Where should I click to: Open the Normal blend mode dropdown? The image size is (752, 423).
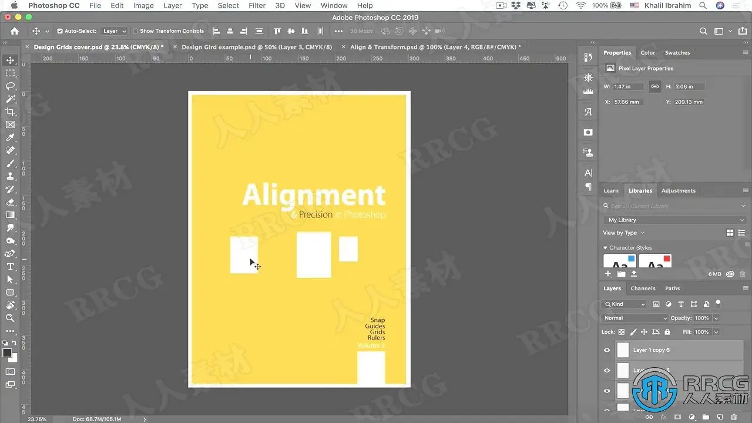[636, 318]
